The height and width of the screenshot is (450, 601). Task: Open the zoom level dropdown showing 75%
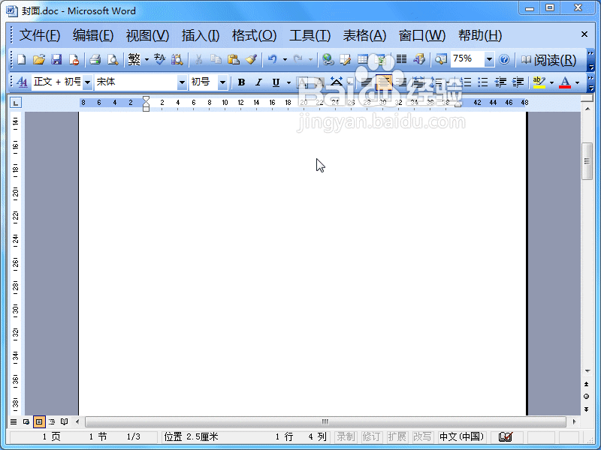point(490,59)
